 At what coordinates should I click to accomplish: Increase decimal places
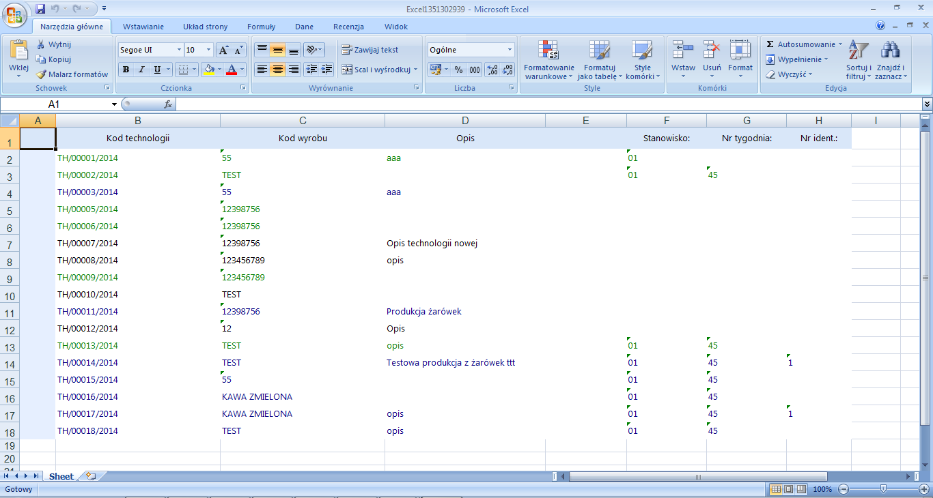pyautogui.click(x=492, y=70)
